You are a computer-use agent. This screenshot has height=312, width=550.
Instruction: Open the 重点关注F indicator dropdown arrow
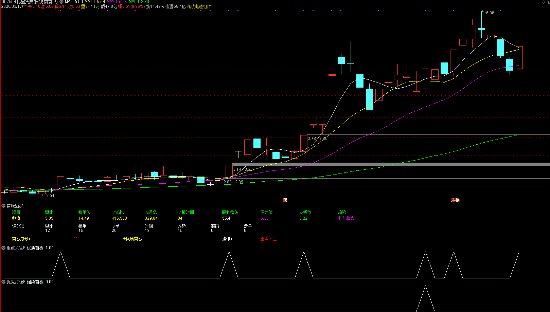coord(3,248)
